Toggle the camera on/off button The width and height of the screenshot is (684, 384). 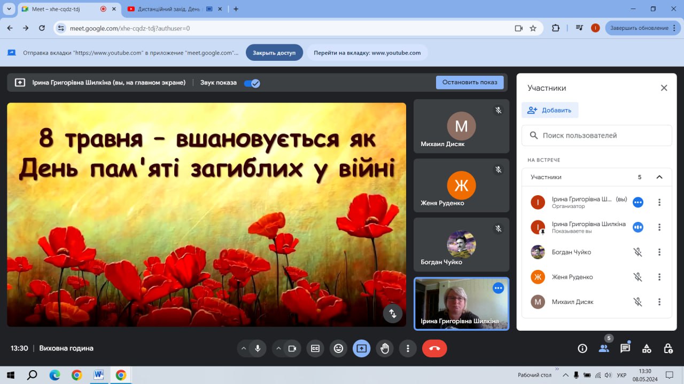pos(292,348)
